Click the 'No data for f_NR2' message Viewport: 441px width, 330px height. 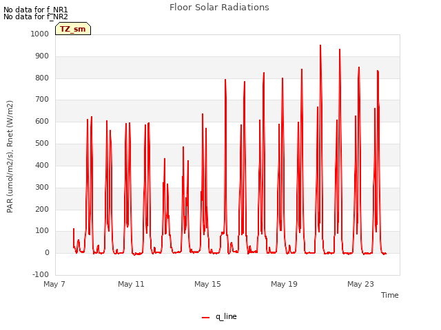[36, 16]
